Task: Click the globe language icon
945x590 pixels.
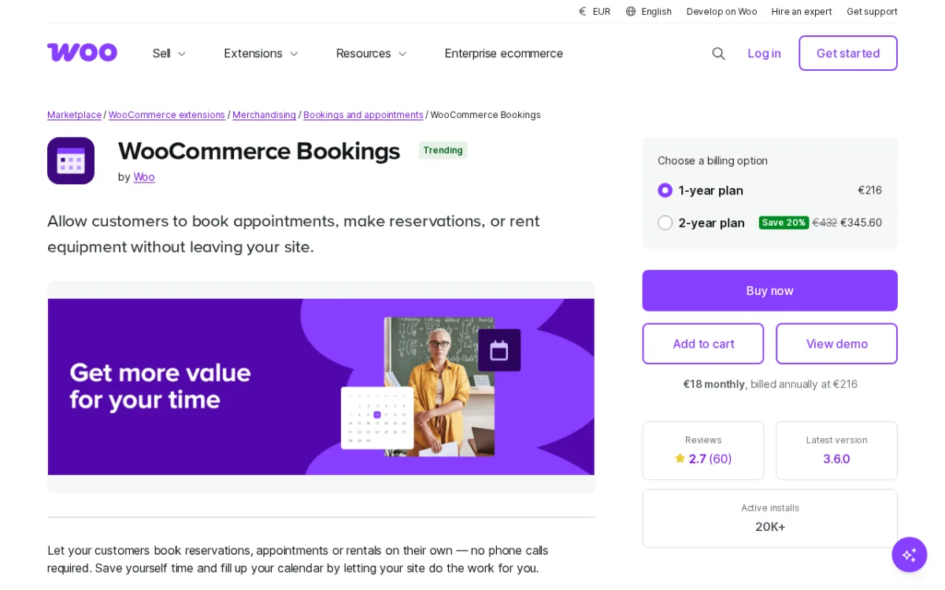Action: (x=631, y=12)
